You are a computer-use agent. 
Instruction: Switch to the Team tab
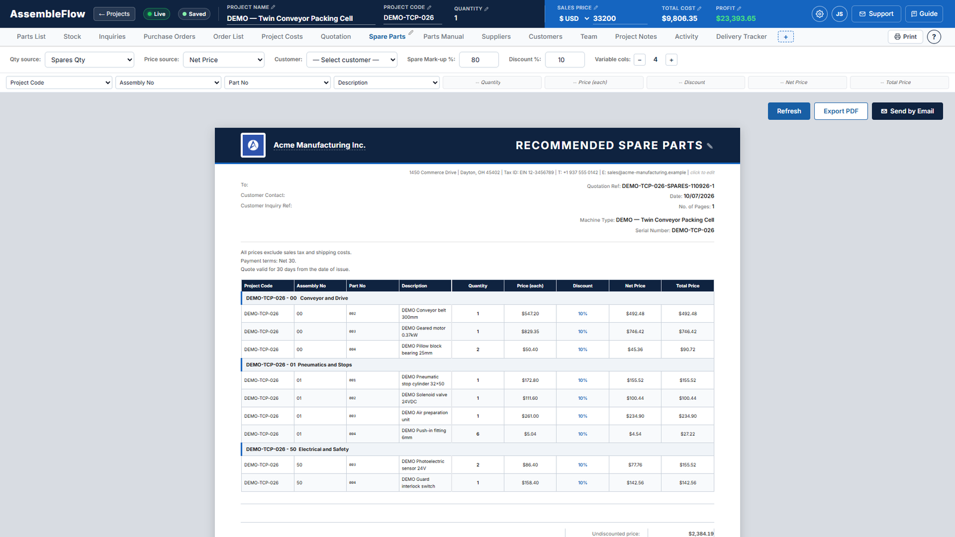pyautogui.click(x=589, y=37)
